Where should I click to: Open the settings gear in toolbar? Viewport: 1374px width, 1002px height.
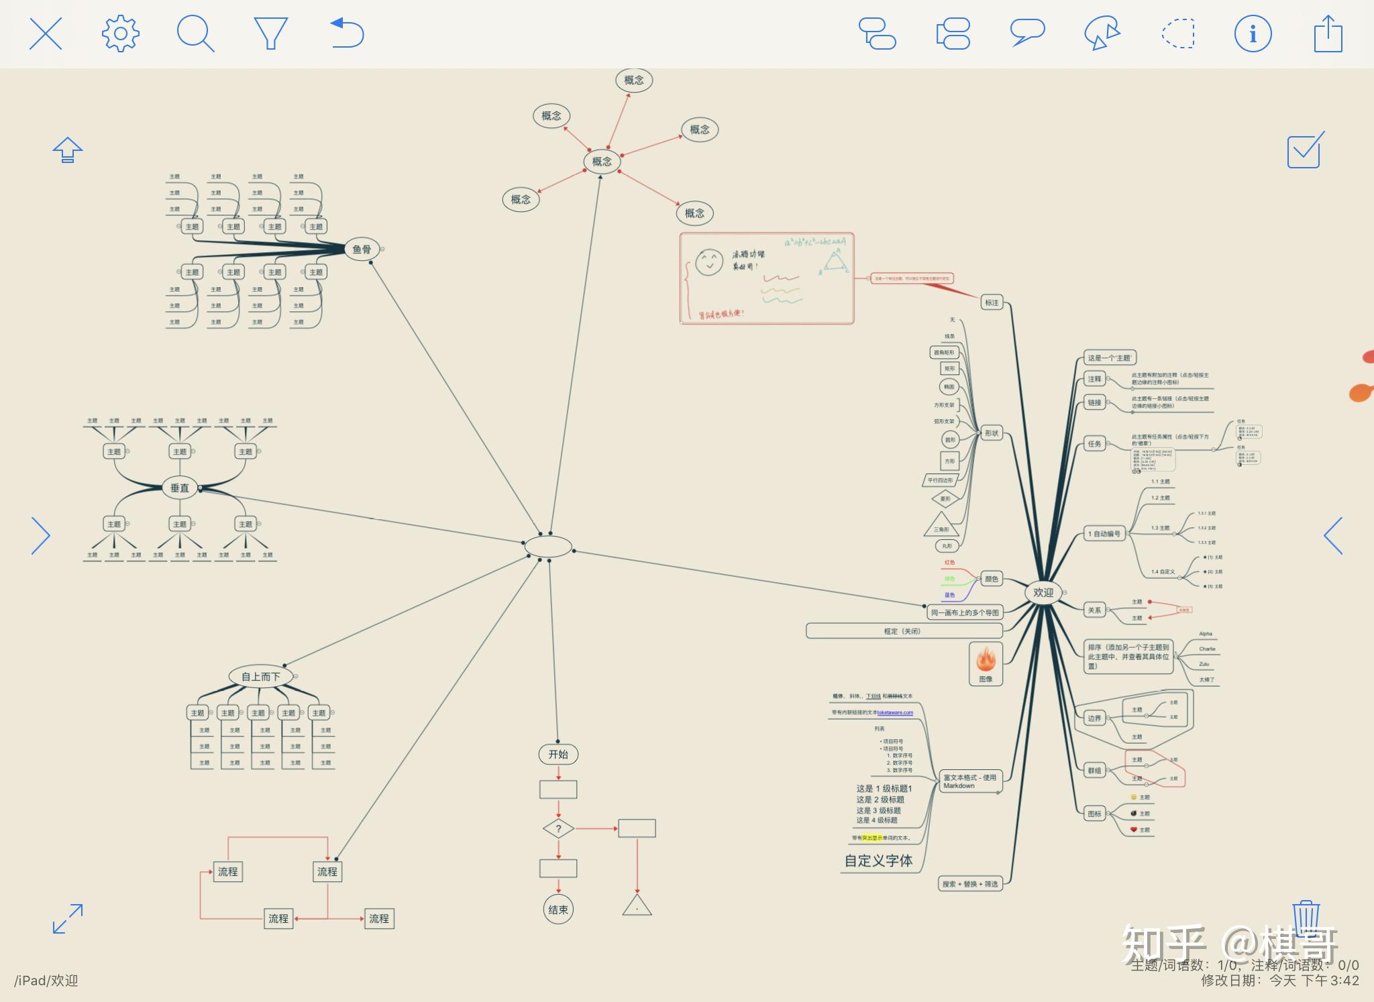click(x=121, y=34)
